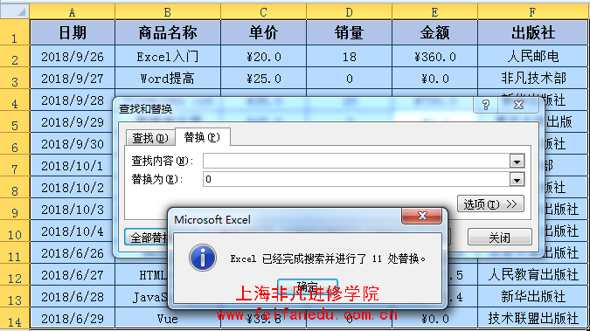Select the 单价 header cell

[263, 32]
